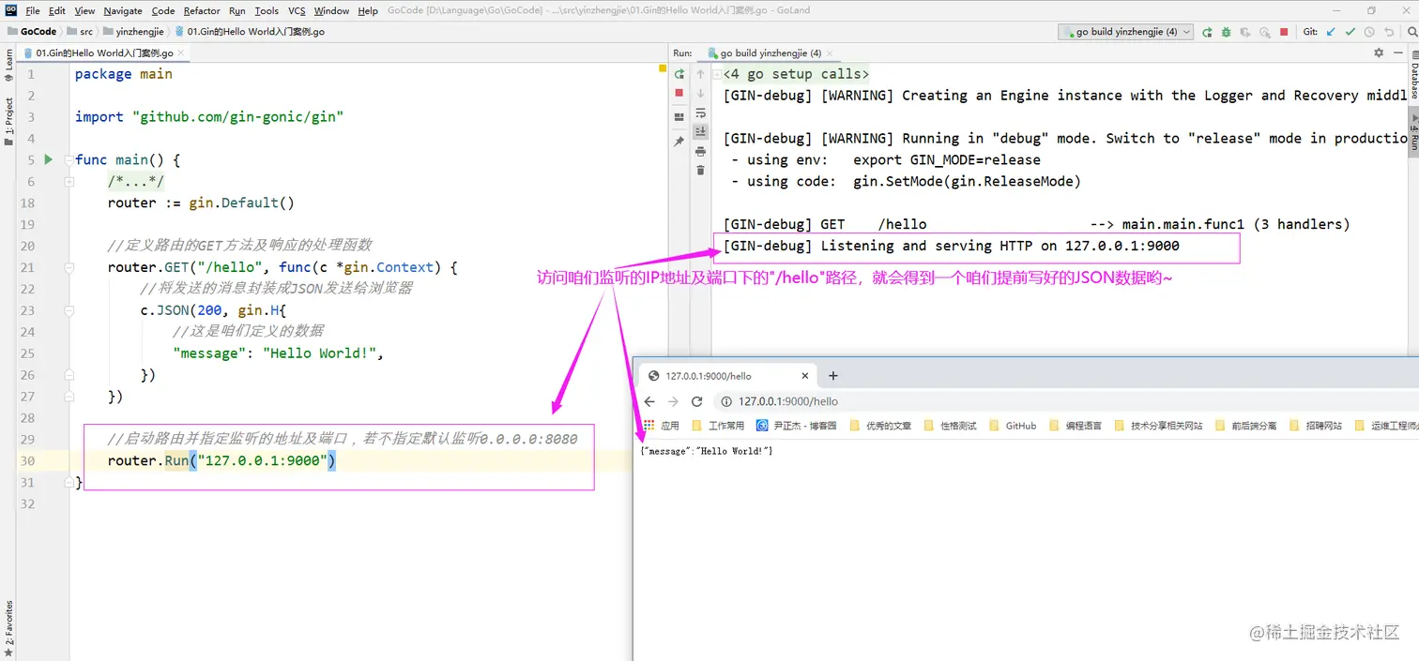Open the Navigate menu

coord(123,10)
